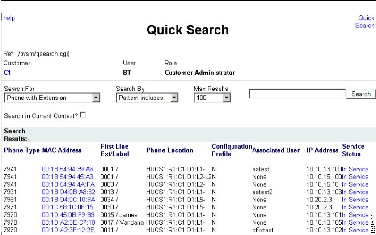This screenshot has height=235, width=376.
Task: Open MAC address 00:1D:45:0B:F9:B9
Action: click(x=68, y=215)
